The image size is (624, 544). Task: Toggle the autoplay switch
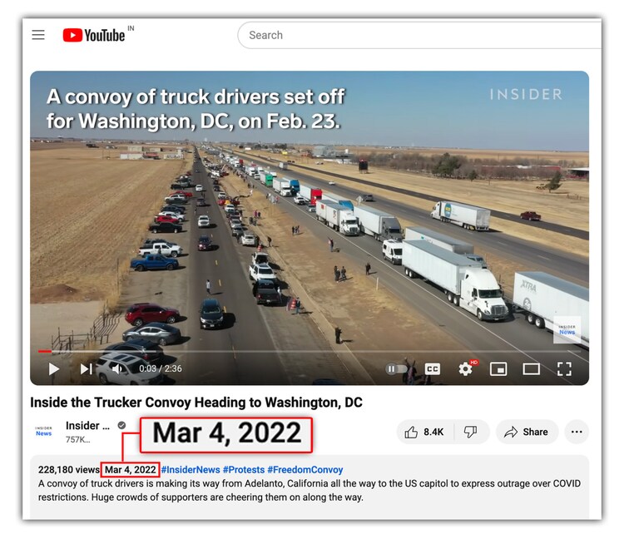[x=395, y=368]
